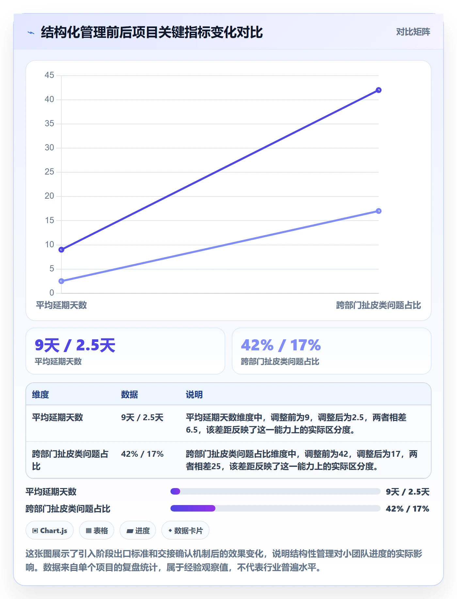The width and height of the screenshot is (457, 599).
Task: Select the 数据卡片 chip
Action: coord(185,530)
